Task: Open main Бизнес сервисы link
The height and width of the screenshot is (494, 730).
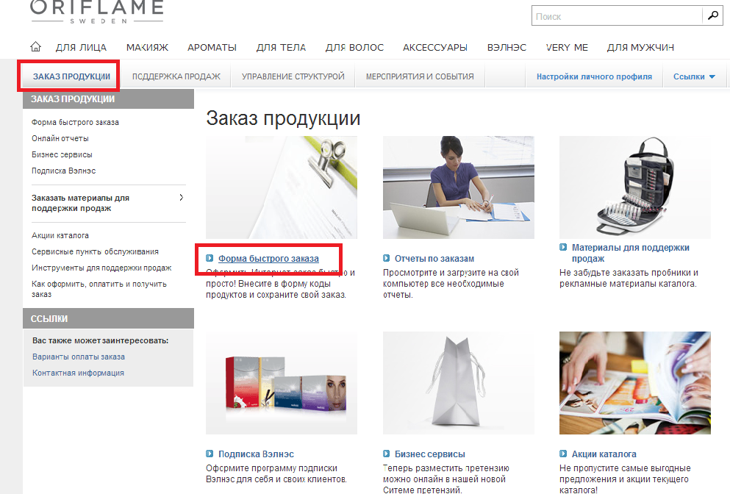Action: (x=430, y=454)
